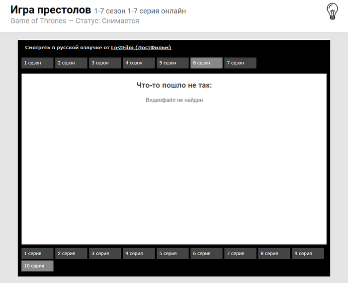Screen dimensions: 348x283
Task: Choose the highlighted 6 сезон tab
Action: 206,63
